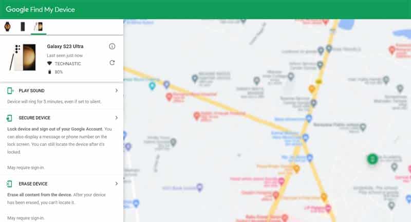Viewport: 411px width, 222px height.
Task: Expand the Secure Device chevron
Action: pyautogui.click(x=117, y=118)
